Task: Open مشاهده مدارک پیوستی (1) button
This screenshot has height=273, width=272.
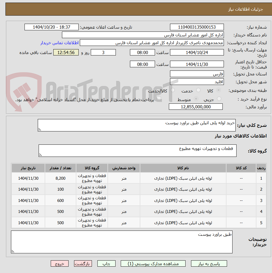Action: pyautogui.click(x=153, y=263)
